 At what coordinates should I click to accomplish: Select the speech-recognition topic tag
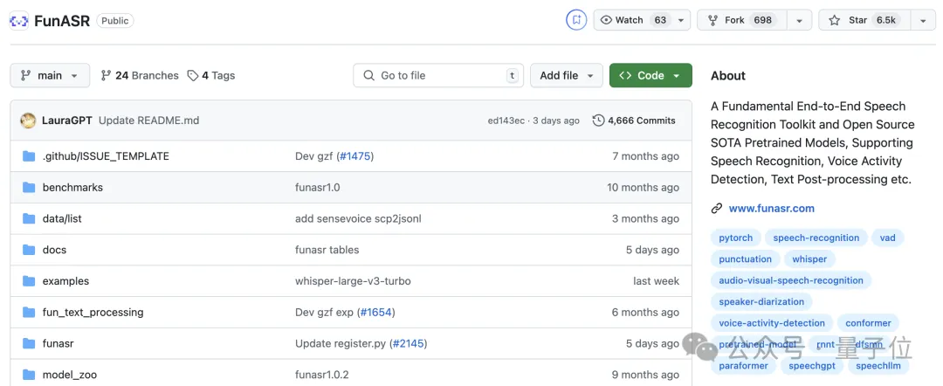point(816,238)
